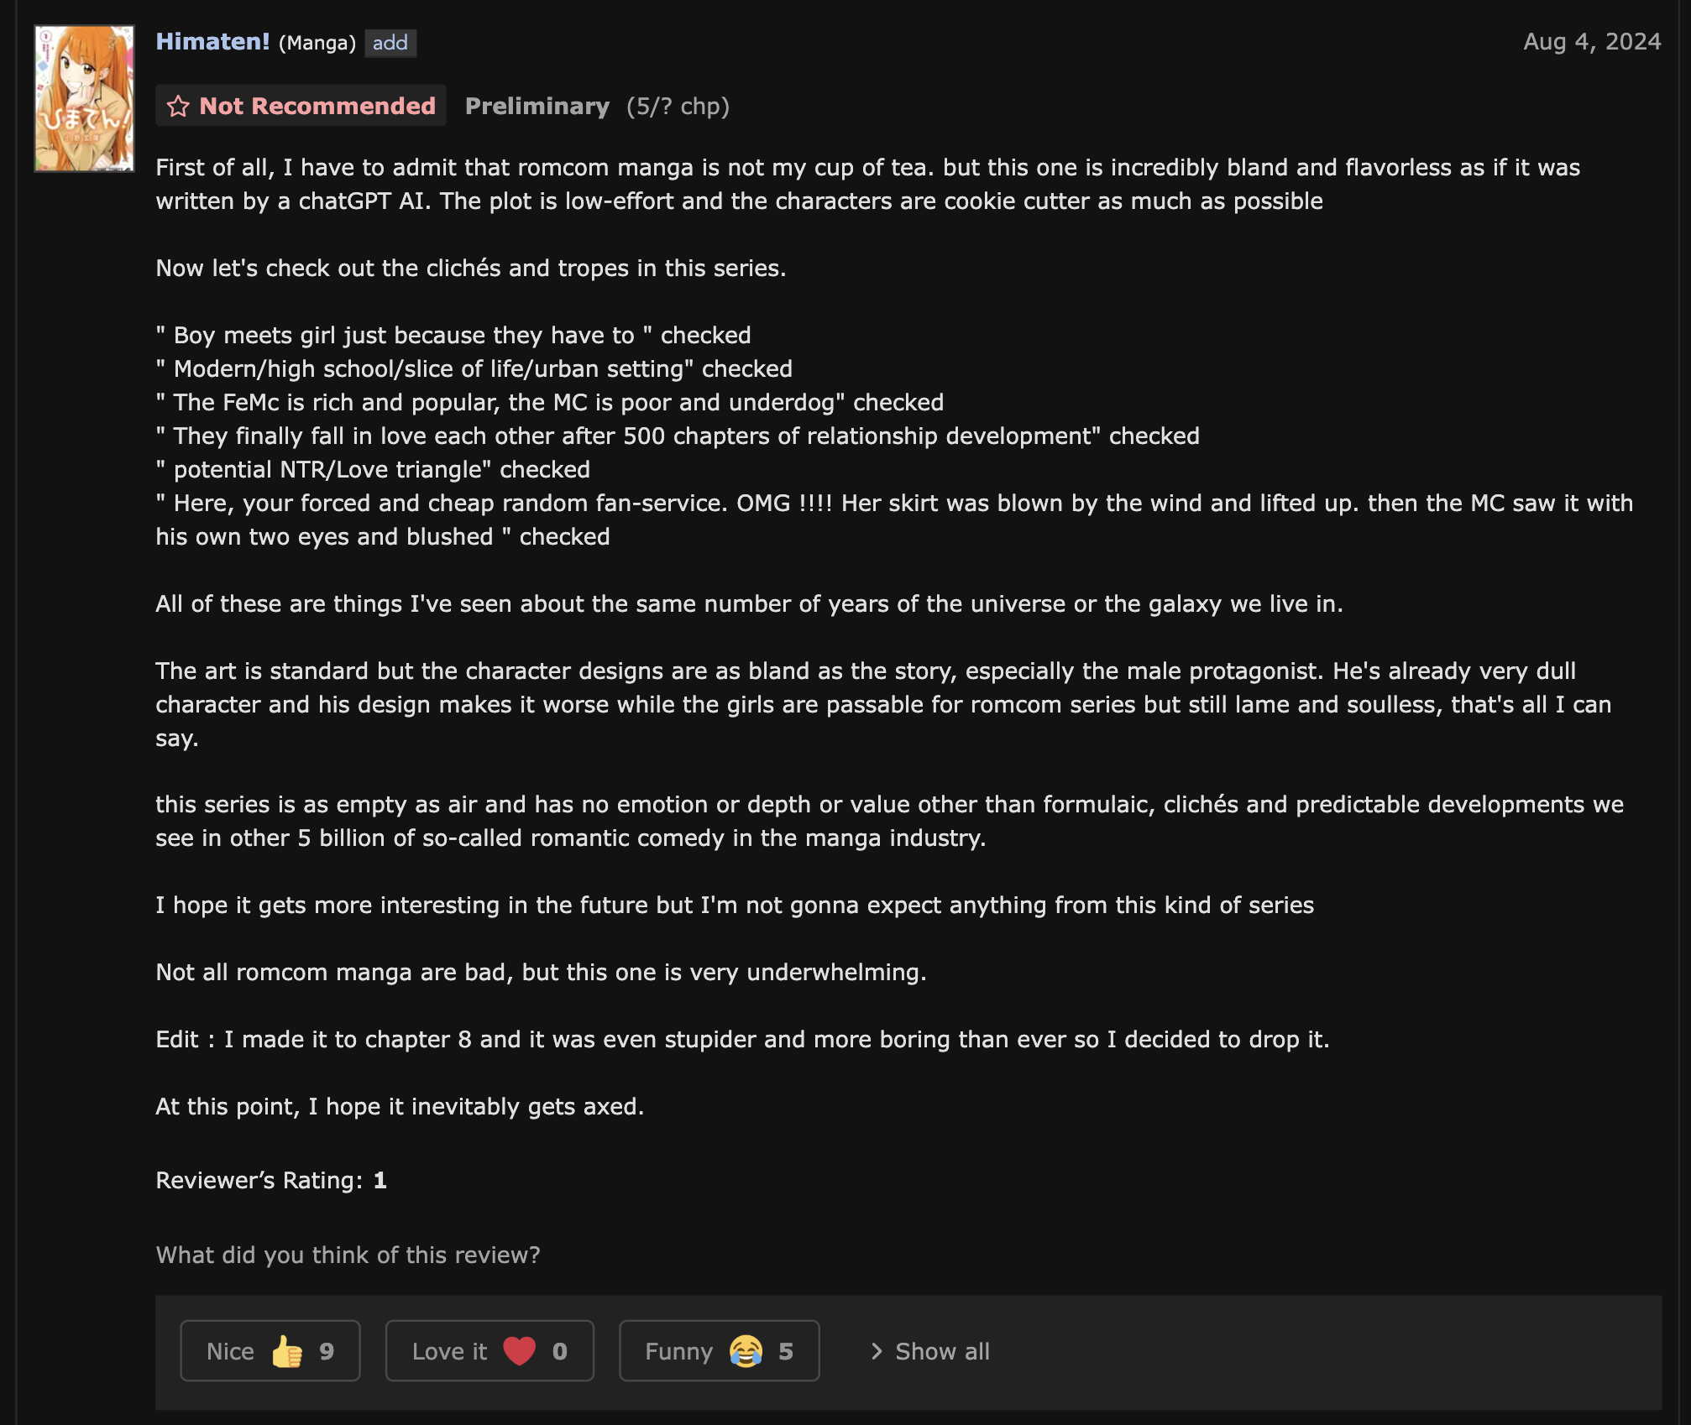1691x1425 pixels.
Task: Click the Aug 4, 2024 review date
Action: (x=1592, y=42)
